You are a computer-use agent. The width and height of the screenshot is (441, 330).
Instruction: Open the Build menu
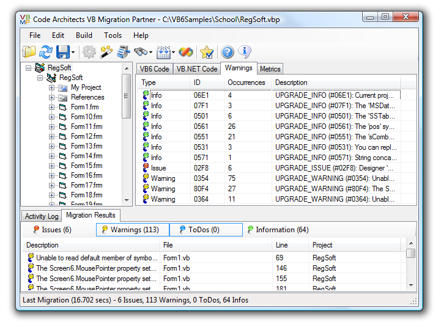84,35
